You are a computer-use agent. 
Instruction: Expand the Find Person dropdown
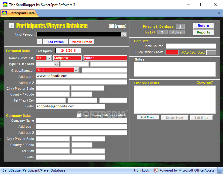[x=124, y=35]
